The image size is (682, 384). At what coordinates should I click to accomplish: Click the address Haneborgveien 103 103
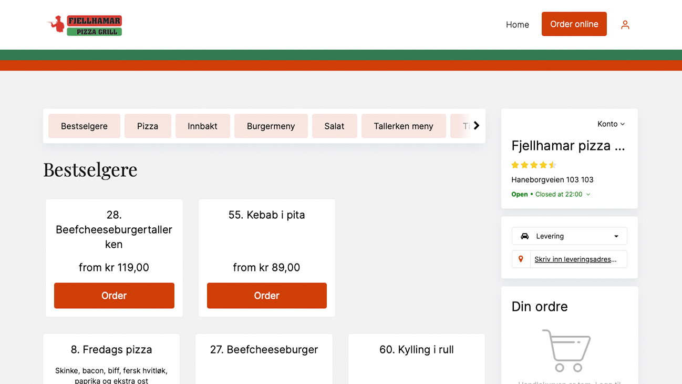(552, 179)
